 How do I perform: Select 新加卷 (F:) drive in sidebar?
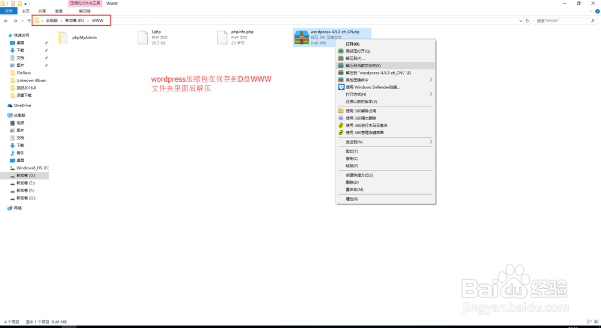tap(26, 190)
